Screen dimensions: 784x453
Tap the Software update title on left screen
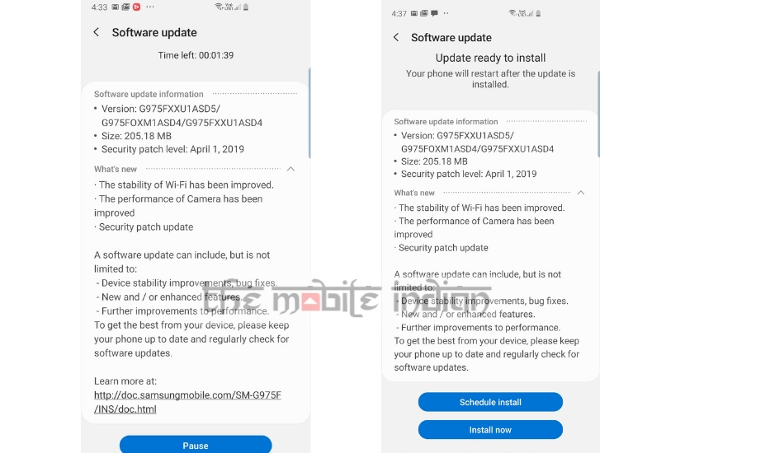154,32
